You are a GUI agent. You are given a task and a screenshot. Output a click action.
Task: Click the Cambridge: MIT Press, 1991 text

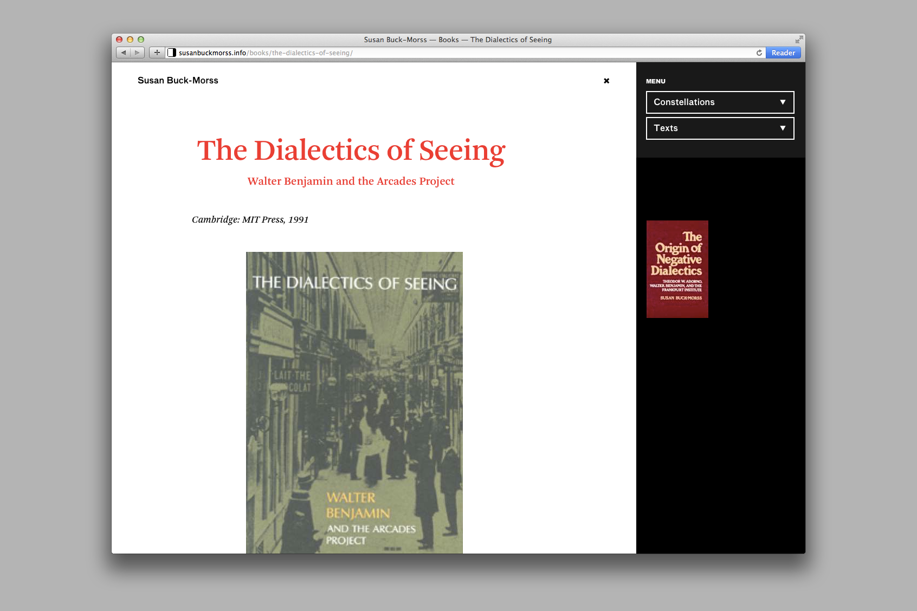coord(250,219)
